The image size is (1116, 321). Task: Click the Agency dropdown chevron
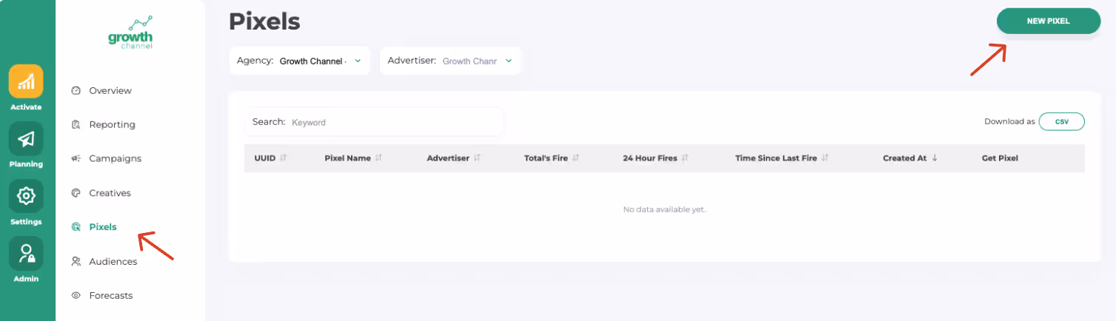tap(358, 61)
